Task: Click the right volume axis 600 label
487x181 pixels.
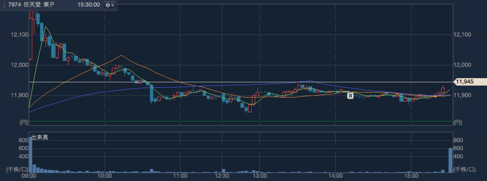Action: tap(458, 148)
